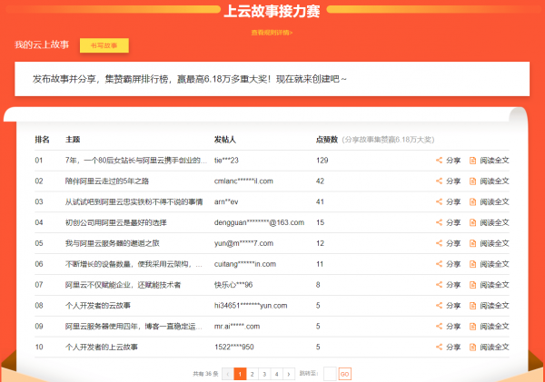Click read full text icon for rank 02
545x382 pixels.
tap(472, 181)
